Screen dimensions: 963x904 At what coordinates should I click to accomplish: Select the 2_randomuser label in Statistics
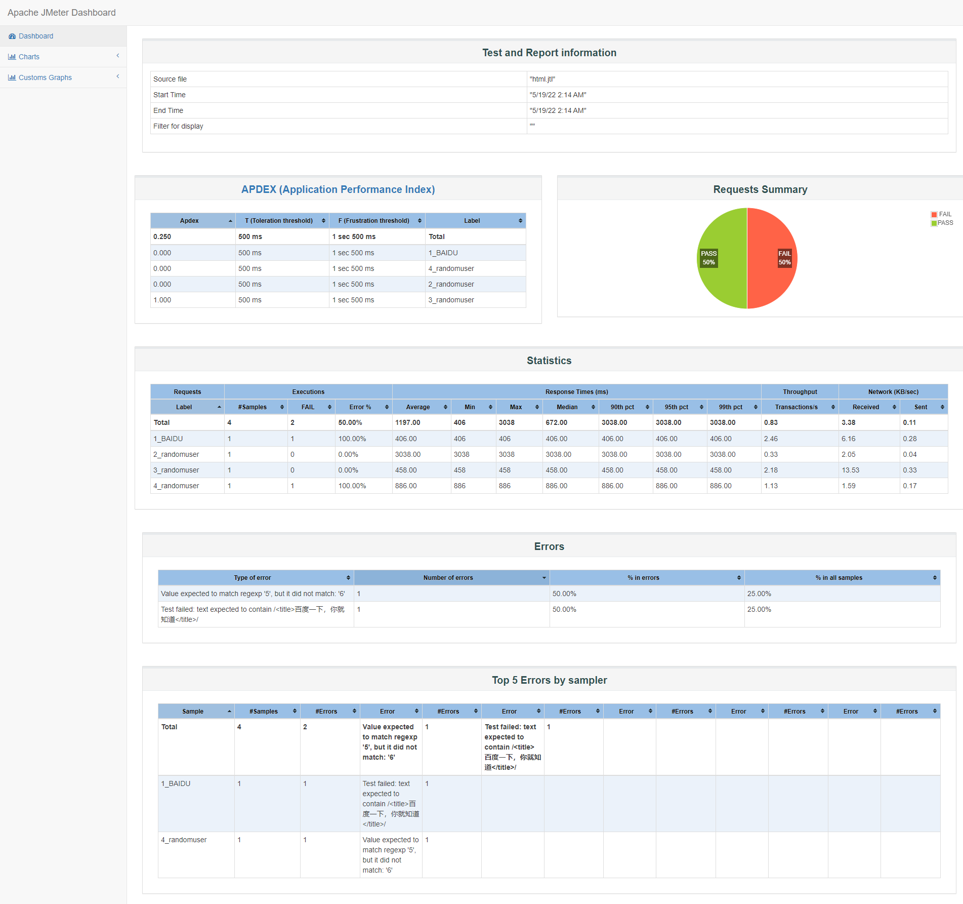(x=176, y=455)
